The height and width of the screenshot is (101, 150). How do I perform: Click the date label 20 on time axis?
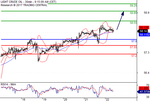[x=65, y=99]
